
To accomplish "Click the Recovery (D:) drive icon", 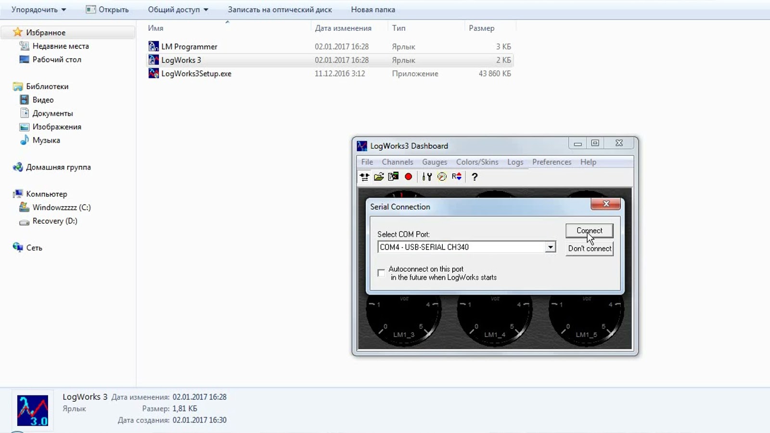I will click(24, 221).
